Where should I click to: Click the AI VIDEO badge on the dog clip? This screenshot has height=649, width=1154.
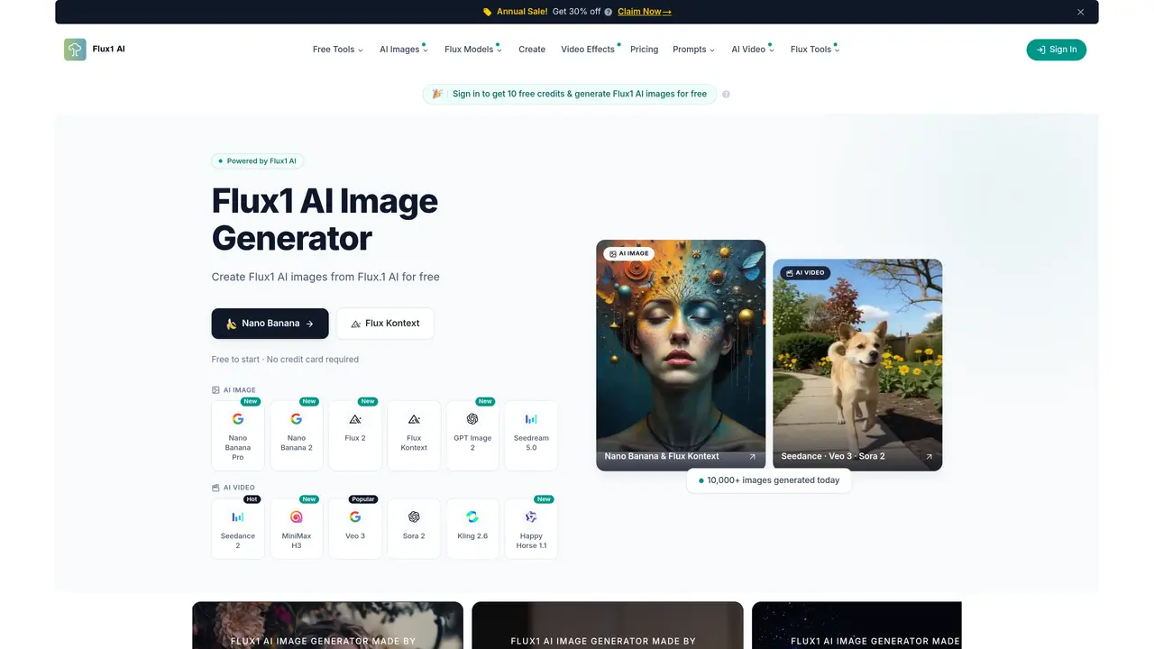(x=805, y=272)
